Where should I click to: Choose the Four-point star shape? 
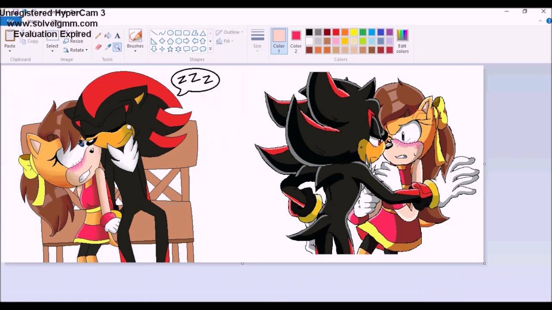click(162, 49)
